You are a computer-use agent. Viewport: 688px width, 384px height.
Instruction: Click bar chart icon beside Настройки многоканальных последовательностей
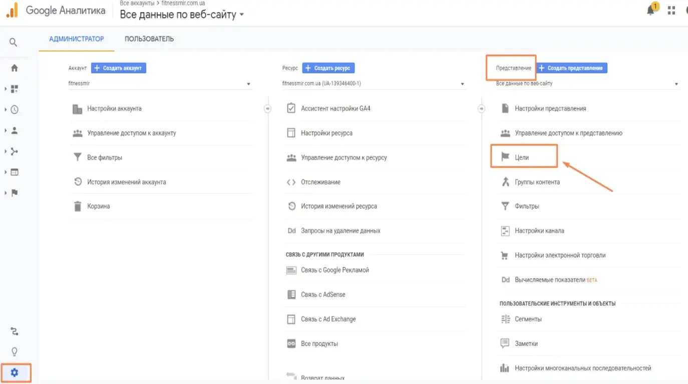505,368
